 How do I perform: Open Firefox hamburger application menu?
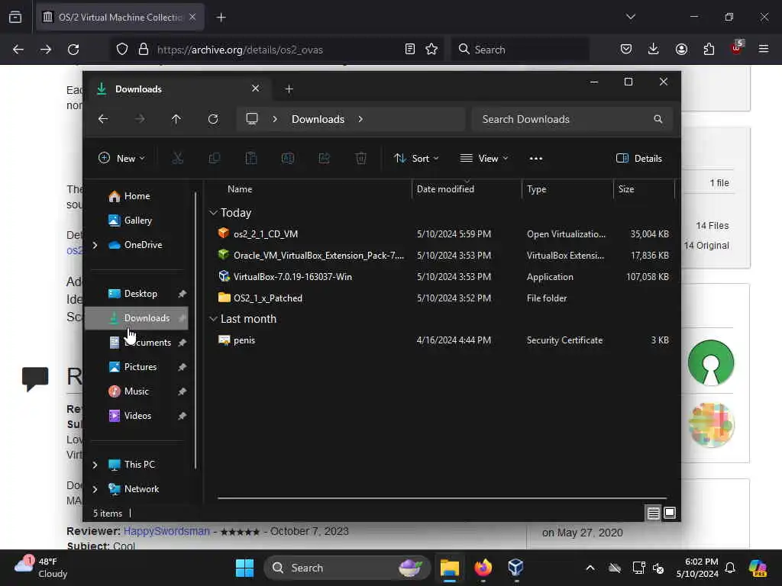click(764, 50)
